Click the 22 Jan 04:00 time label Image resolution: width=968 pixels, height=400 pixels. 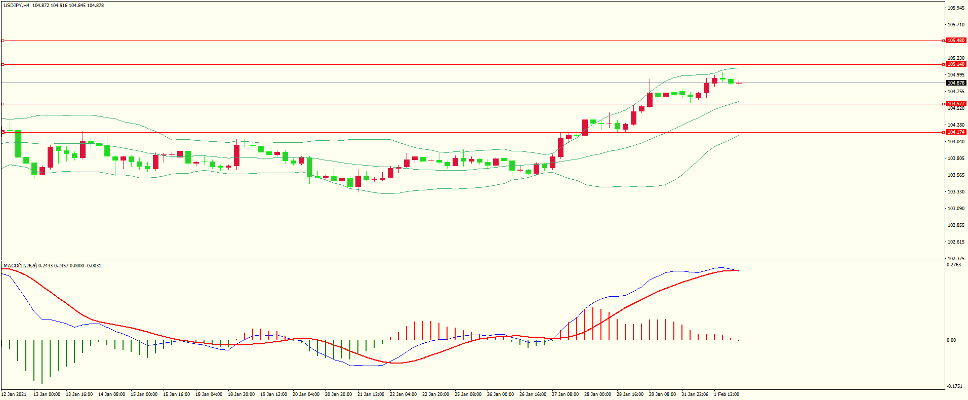click(403, 394)
